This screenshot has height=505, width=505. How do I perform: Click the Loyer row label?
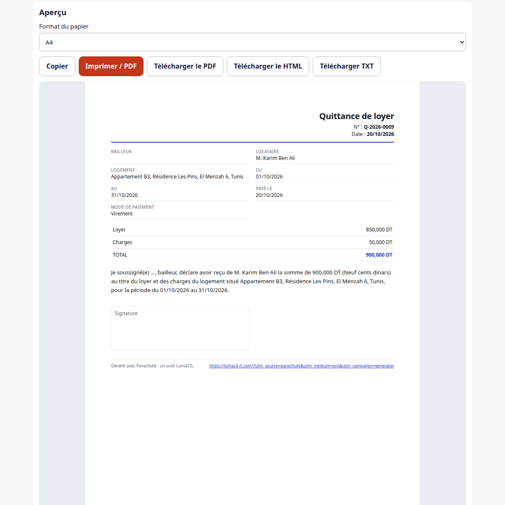pos(119,230)
